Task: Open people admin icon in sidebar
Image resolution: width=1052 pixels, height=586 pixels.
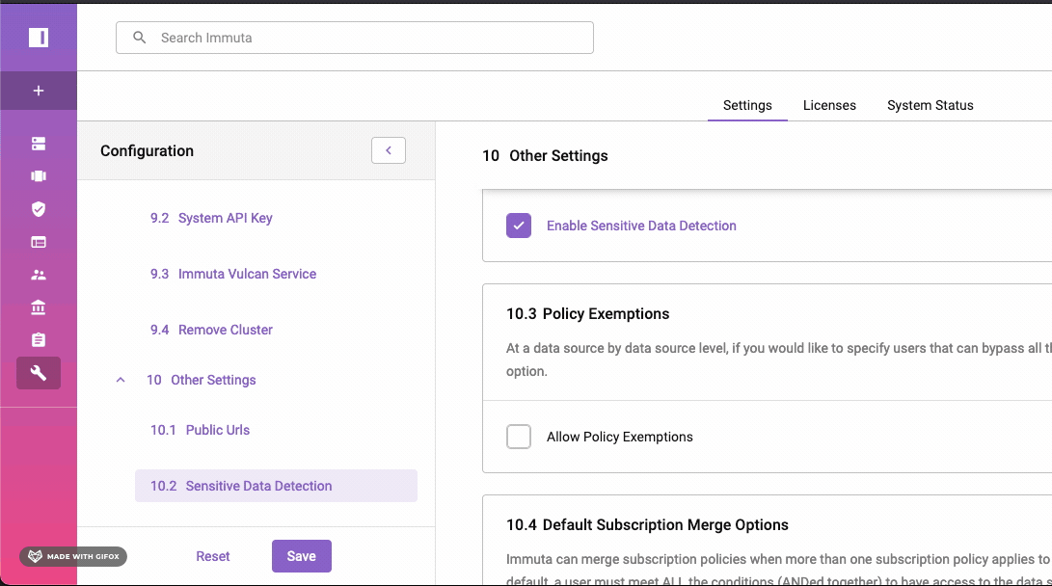Action: [x=39, y=275]
